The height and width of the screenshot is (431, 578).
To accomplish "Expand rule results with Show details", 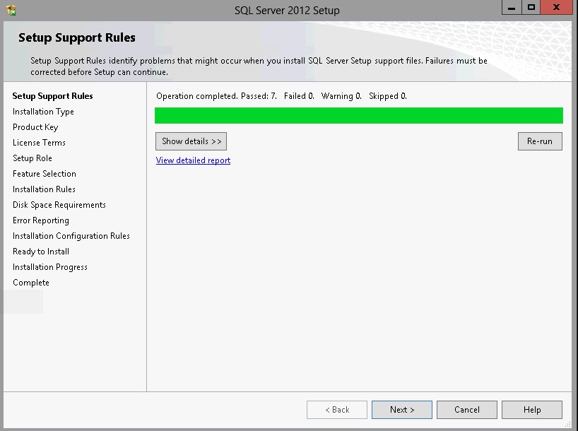I will [191, 141].
